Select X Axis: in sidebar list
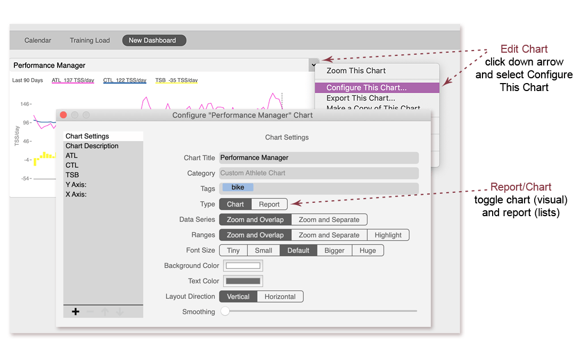Viewport: 580px width, 361px height. (103, 194)
